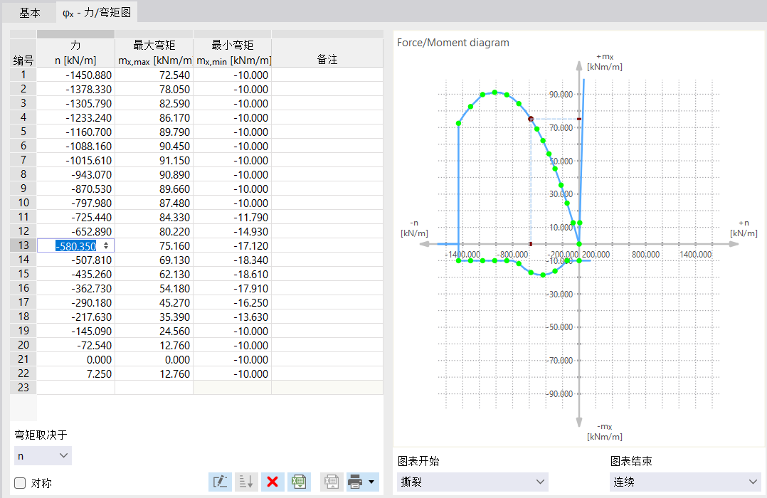Select max moment cell 72.540
This screenshot has height=498, width=767.
pyautogui.click(x=154, y=75)
